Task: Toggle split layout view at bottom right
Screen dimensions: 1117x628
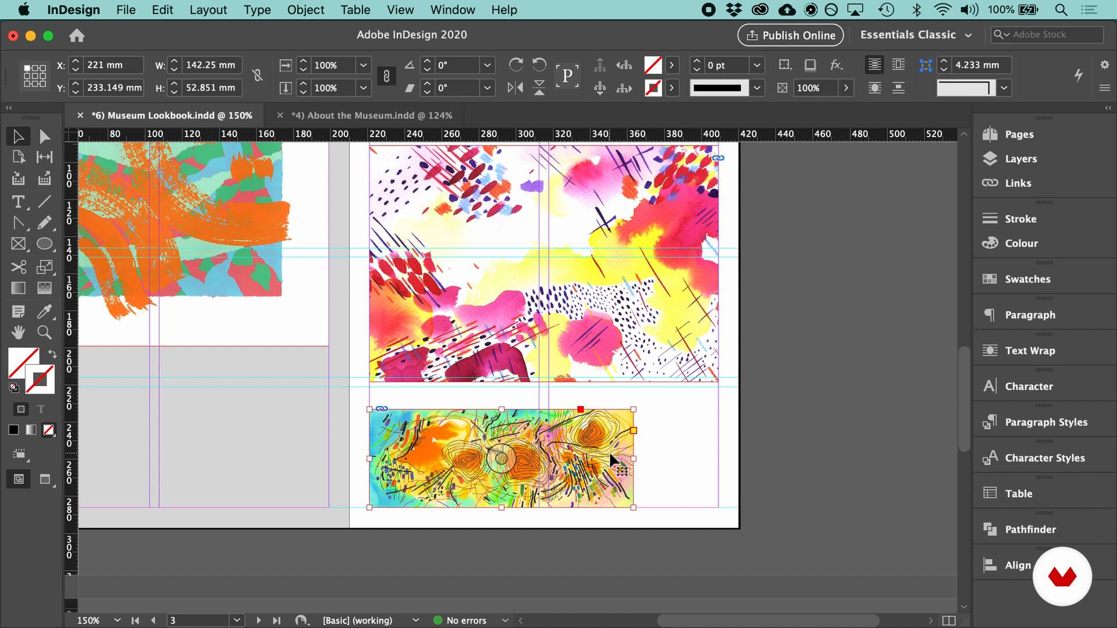Action: click(x=948, y=620)
